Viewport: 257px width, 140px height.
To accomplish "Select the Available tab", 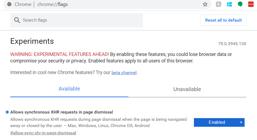I will (x=69, y=89).
